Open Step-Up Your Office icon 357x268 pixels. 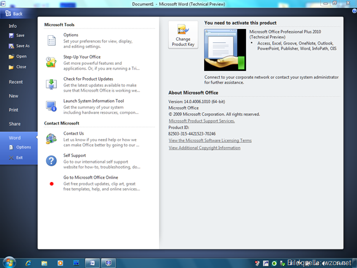click(x=51, y=62)
